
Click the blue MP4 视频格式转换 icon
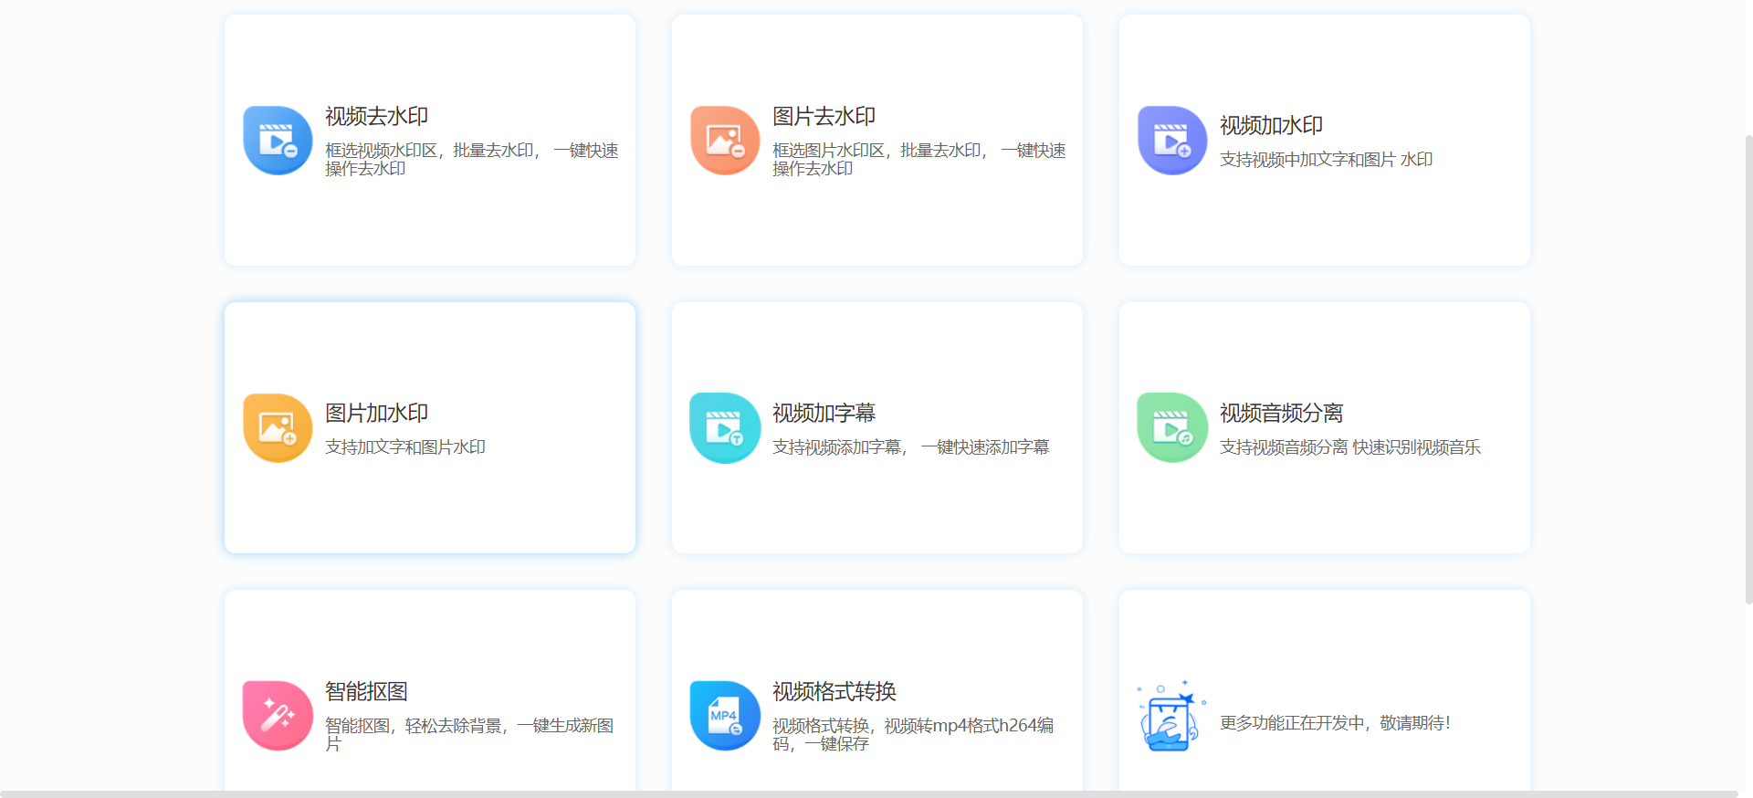[725, 716]
